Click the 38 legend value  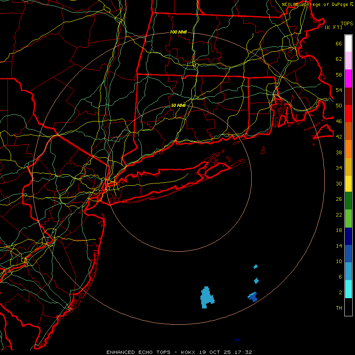tap(339, 152)
